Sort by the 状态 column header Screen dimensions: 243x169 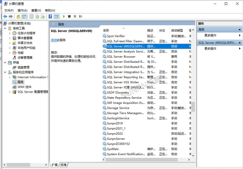click(164, 30)
